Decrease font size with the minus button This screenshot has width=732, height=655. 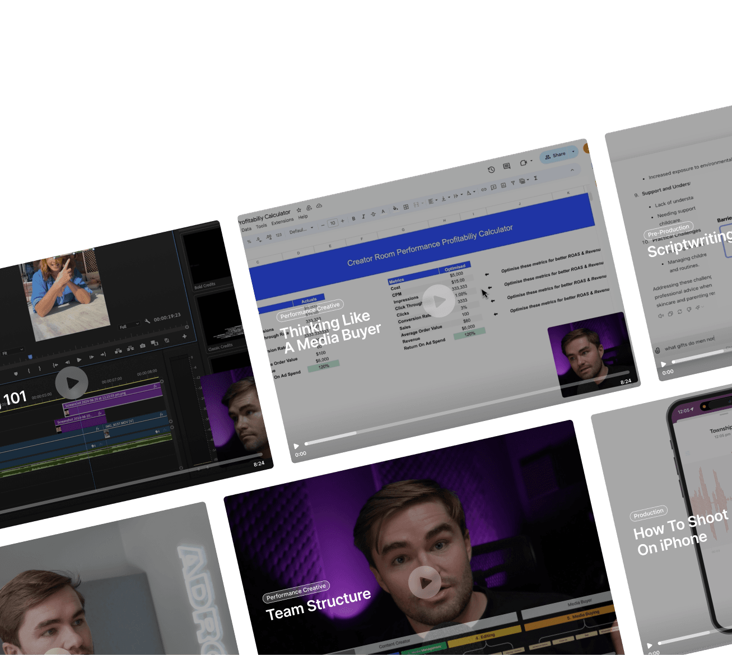coord(323,226)
